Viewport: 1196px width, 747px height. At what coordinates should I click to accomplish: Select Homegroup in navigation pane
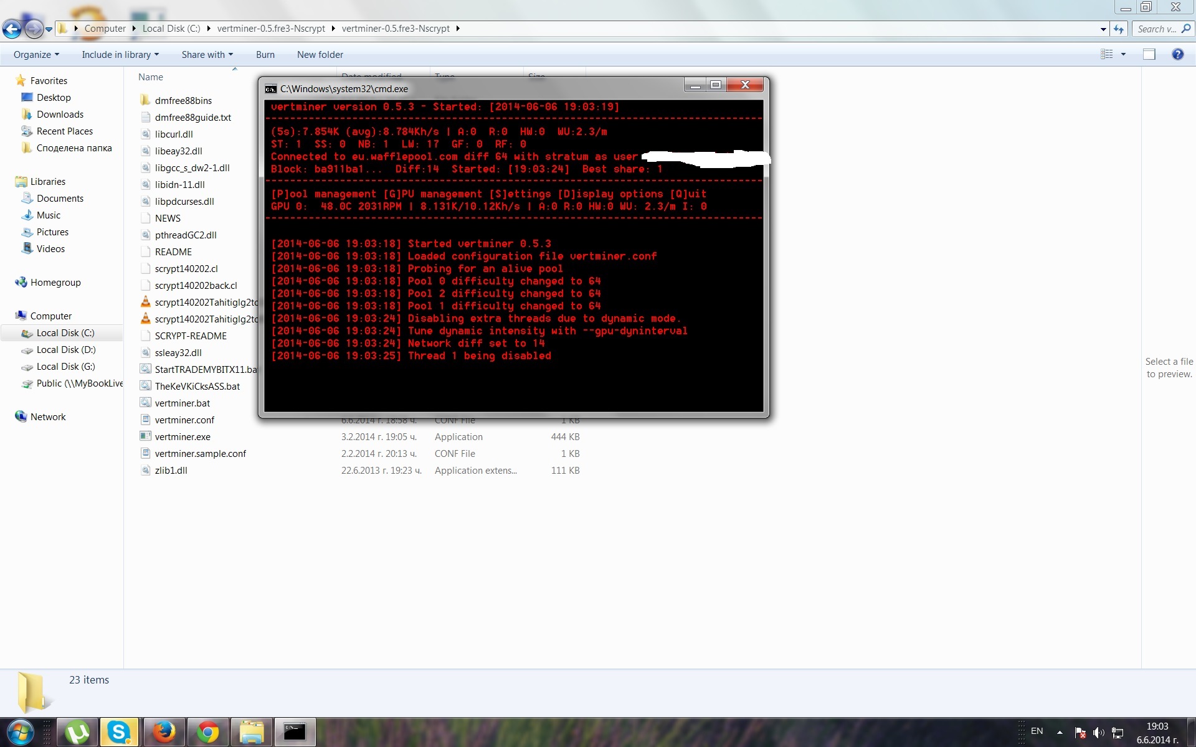(55, 283)
